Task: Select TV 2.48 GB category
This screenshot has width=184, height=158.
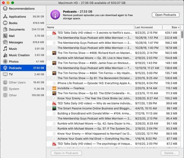Action: click(x=23, y=74)
